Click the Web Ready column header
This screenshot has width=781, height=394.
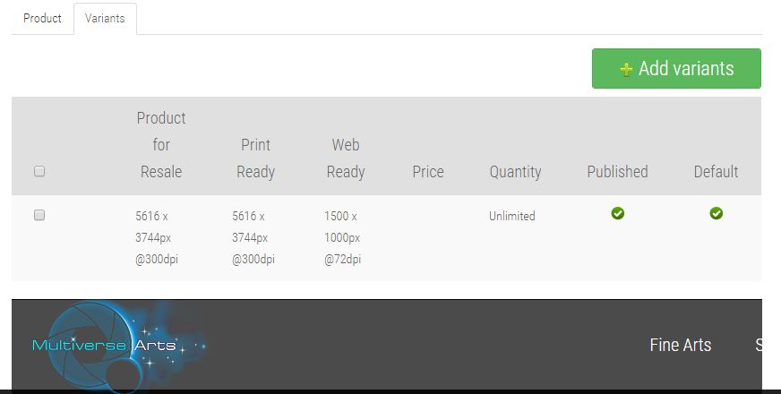click(x=346, y=158)
